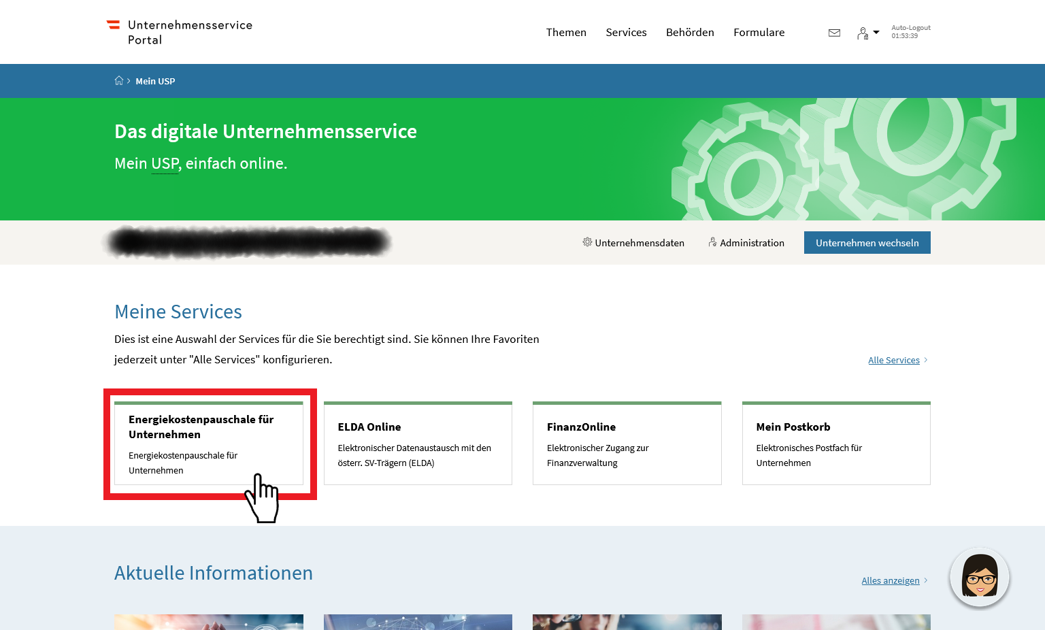The width and height of the screenshot is (1045, 630).
Task: Click the Auto-Logout timer text
Action: tap(911, 32)
